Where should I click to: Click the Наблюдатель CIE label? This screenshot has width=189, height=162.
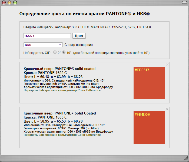pyautogui.click(x=37, y=53)
